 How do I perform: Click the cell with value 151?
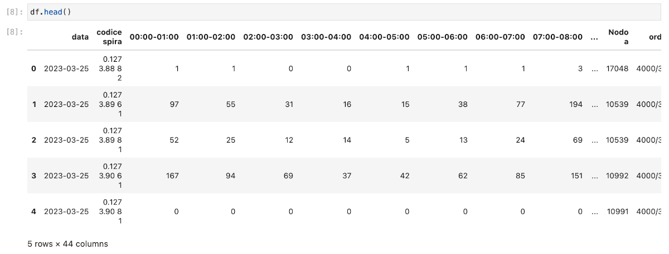tap(575, 175)
